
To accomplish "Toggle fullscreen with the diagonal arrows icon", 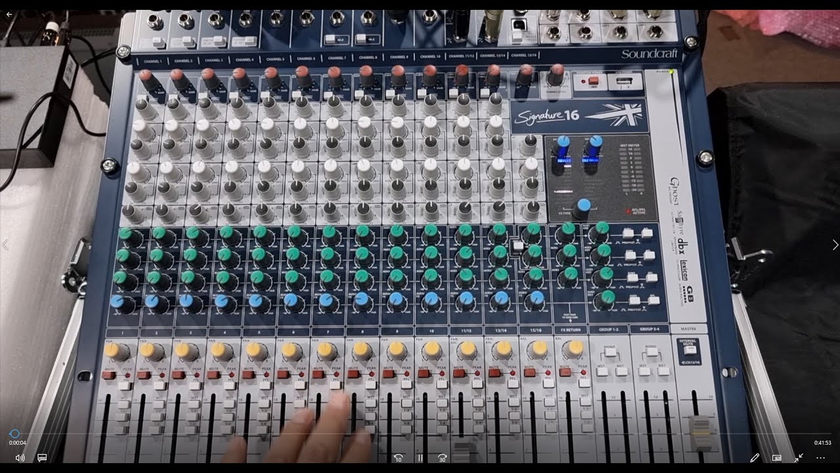I will [x=799, y=457].
